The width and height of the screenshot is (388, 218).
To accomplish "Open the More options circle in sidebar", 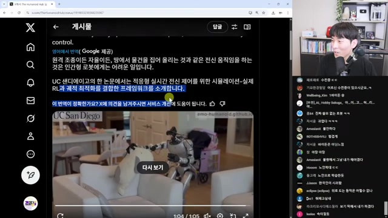I will click(30, 154).
